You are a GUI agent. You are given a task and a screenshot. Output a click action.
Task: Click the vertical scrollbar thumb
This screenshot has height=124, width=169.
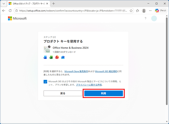tap(167, 61)
